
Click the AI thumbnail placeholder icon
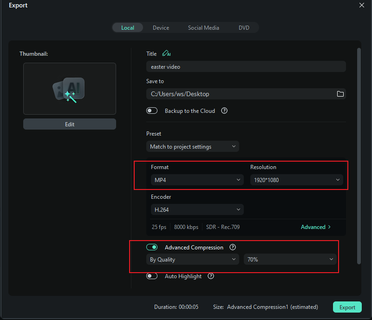(70, 89)
